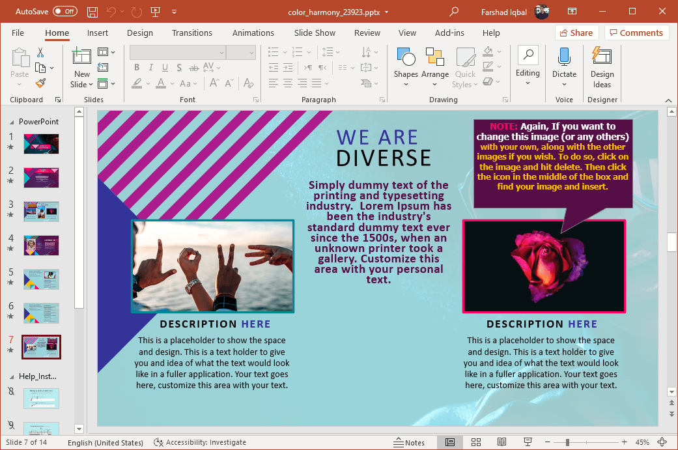Open Design Ideas pane
The height and width of the screenshot is (450, 678).
[602, 68]
